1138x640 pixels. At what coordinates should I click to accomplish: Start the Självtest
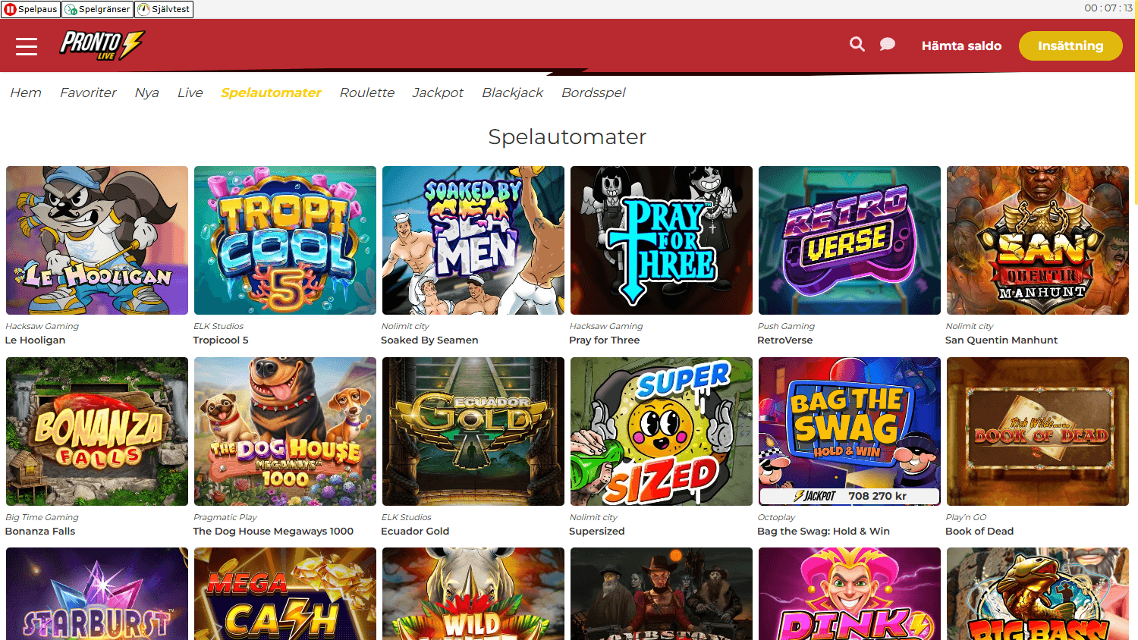point(164,9)
